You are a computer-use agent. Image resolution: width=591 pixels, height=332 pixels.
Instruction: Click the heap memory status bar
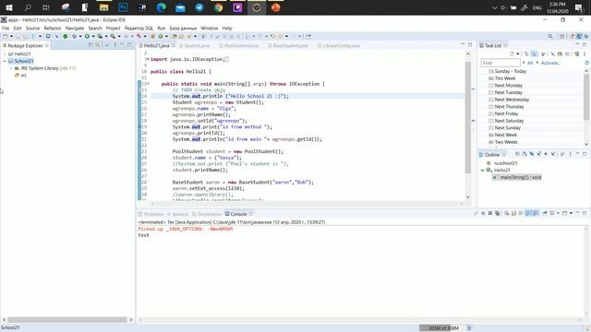(442, 328)
